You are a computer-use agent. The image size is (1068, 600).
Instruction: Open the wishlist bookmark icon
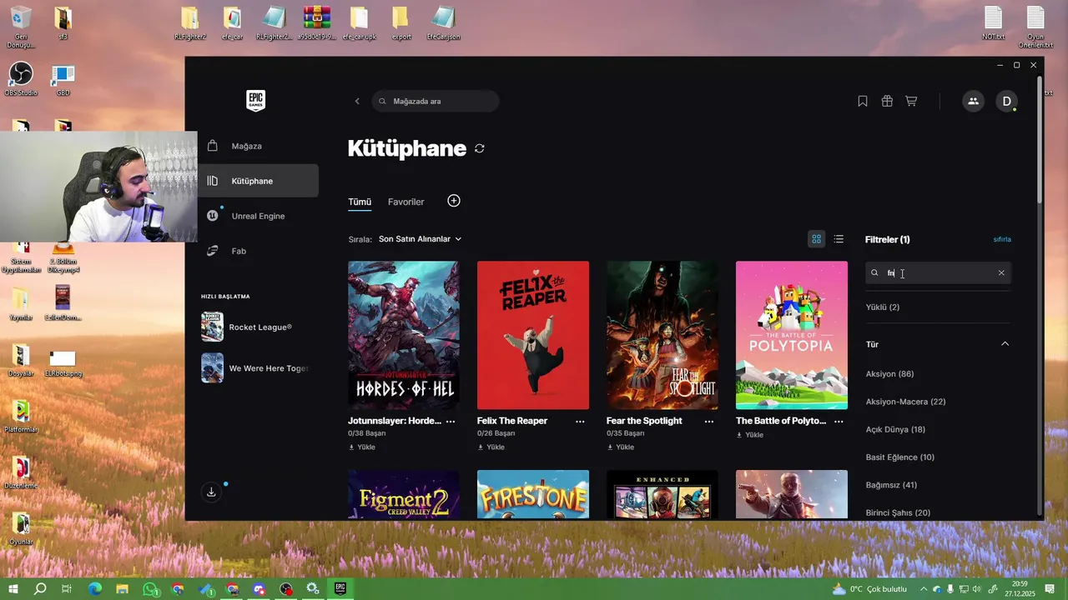(x=863, y=101)
